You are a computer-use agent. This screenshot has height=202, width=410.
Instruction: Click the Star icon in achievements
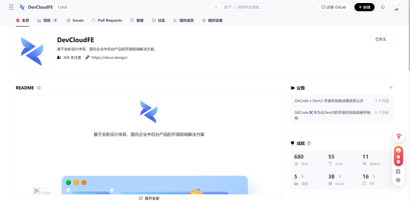tap(296, 164)
